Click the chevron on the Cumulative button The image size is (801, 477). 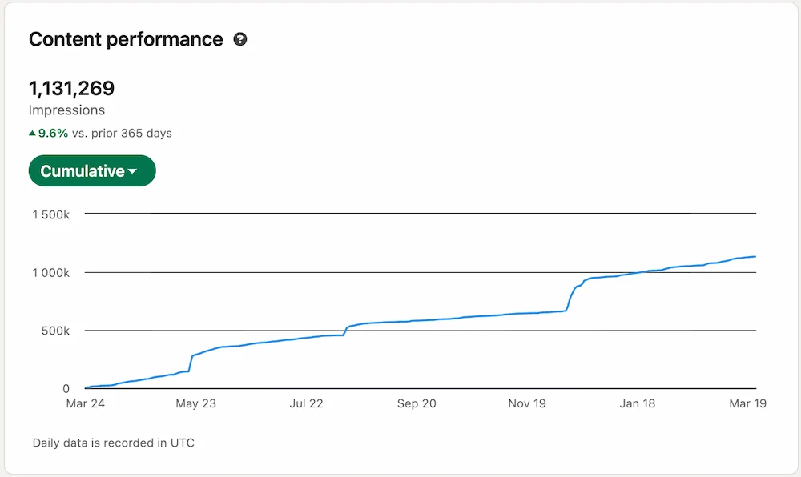pyautogui.click(x=131, y=170)
